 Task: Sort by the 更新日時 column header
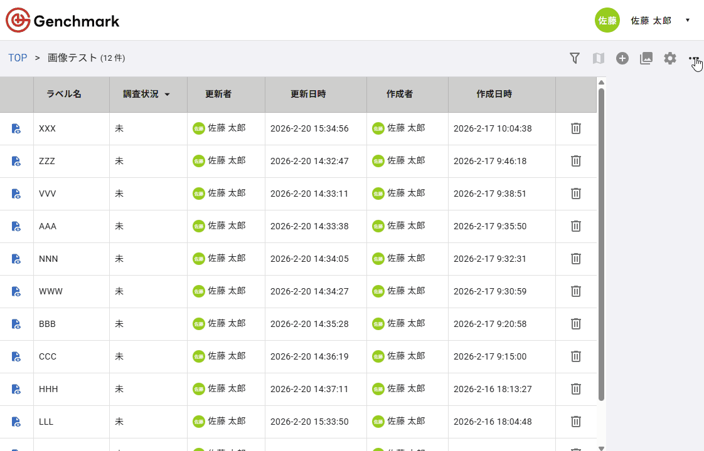point(307,94)
